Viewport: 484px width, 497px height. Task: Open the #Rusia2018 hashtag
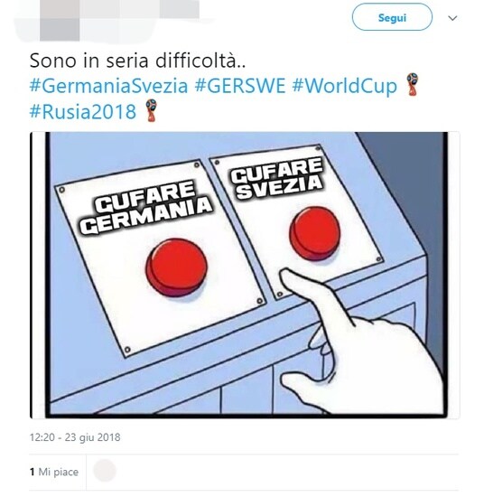click(83, 111)
